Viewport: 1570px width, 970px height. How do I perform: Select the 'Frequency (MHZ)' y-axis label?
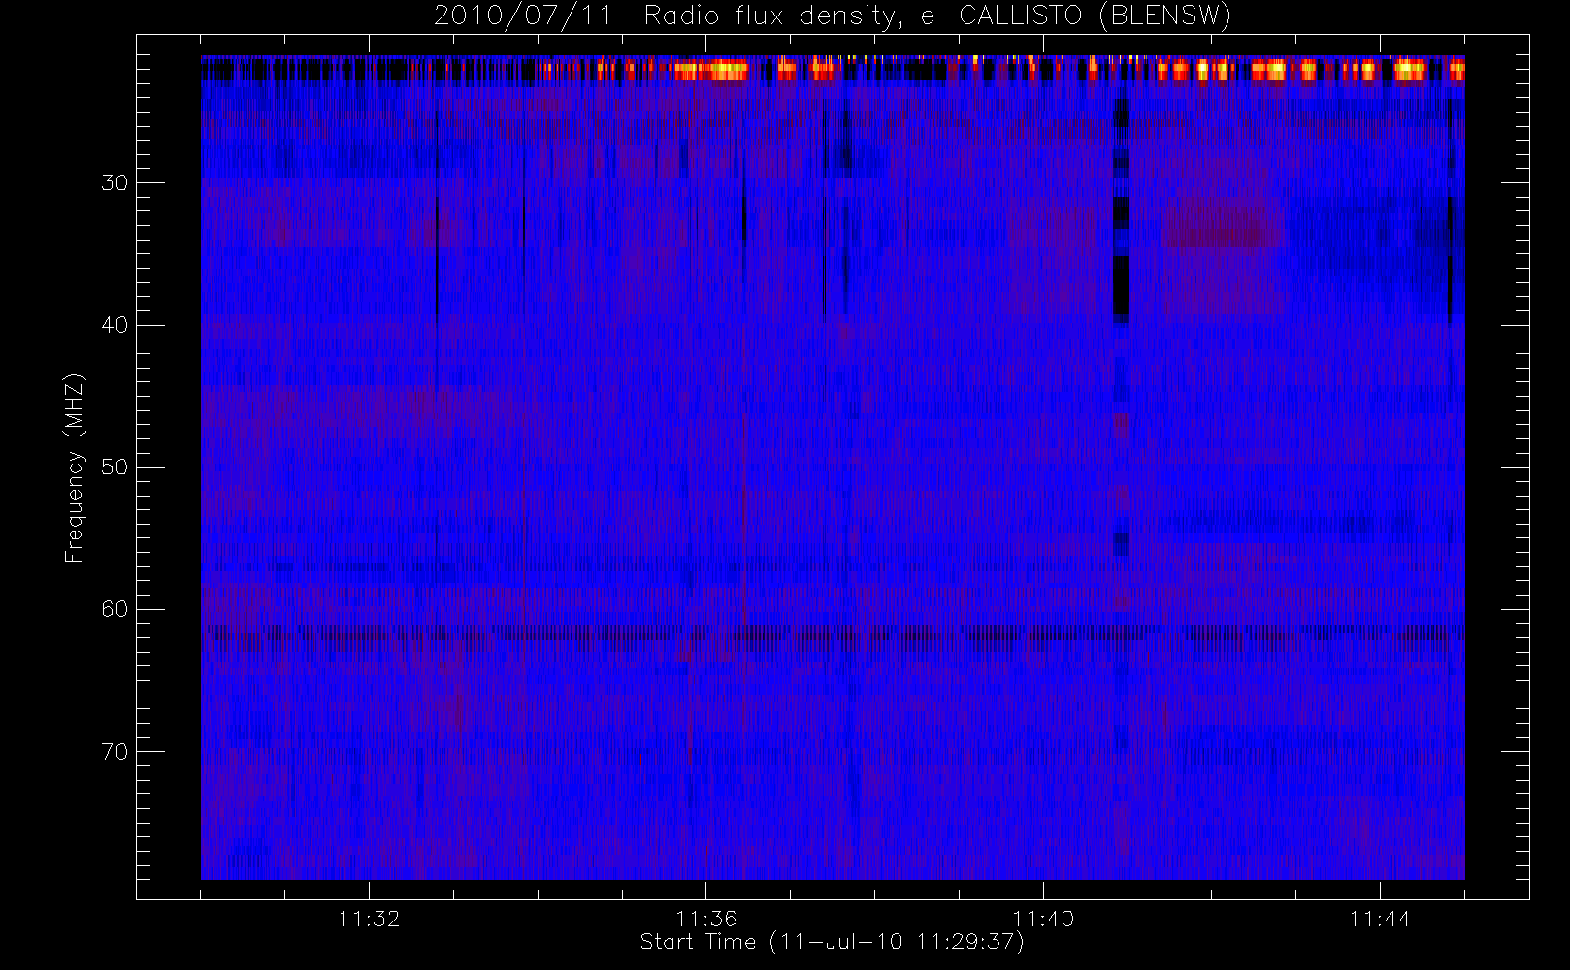click(75, 468)
